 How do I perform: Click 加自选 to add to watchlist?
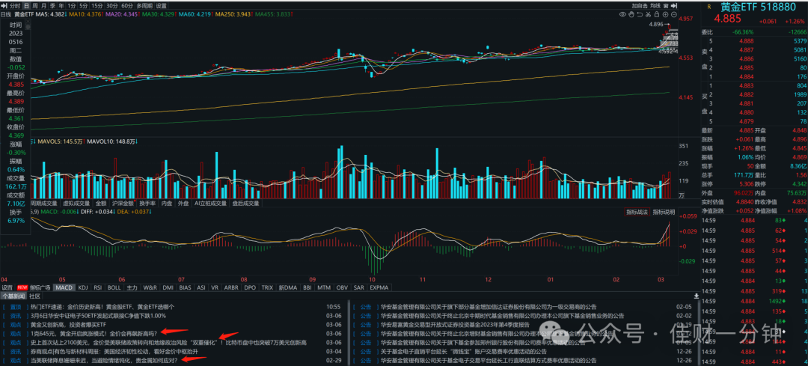pyautogui.click(x=640, y=6)
